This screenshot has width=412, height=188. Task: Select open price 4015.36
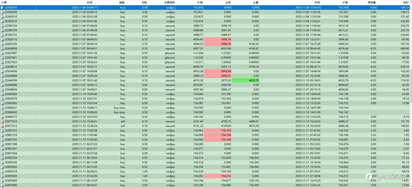coord(199,80)
